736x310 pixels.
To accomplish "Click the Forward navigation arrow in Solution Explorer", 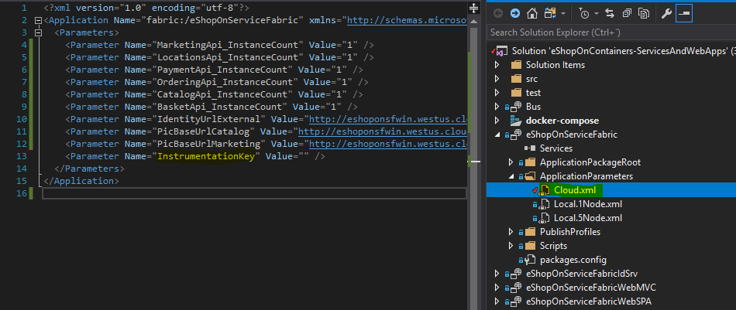I will [515, 13].
